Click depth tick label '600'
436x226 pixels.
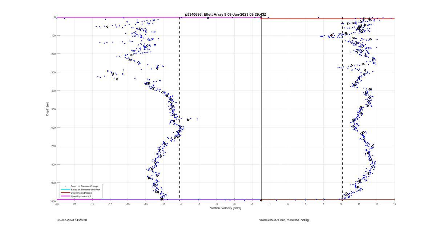click(x=53, y=128)
